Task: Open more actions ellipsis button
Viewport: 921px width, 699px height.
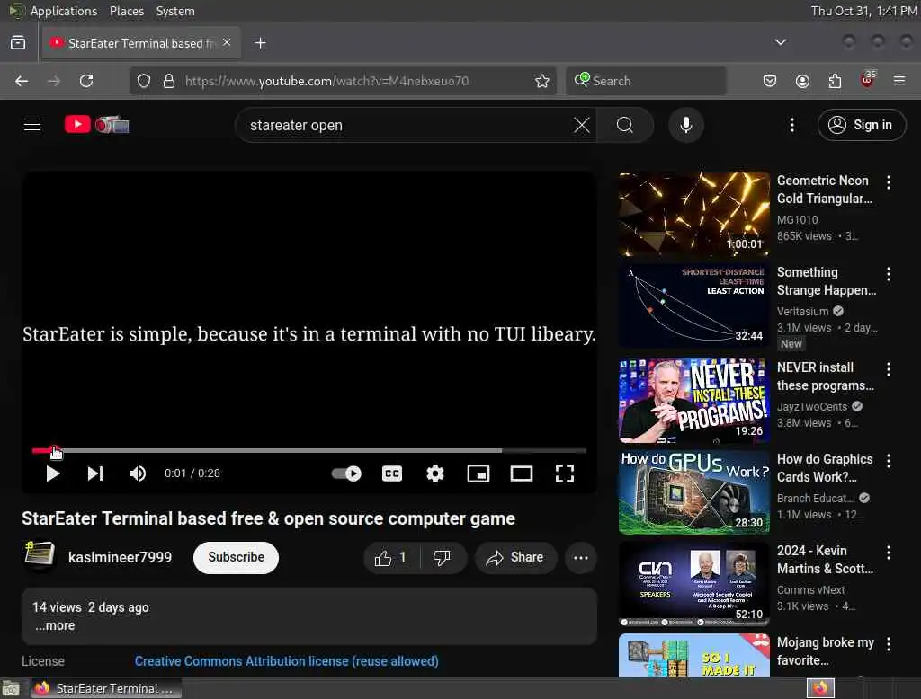Action: point(581,558)
